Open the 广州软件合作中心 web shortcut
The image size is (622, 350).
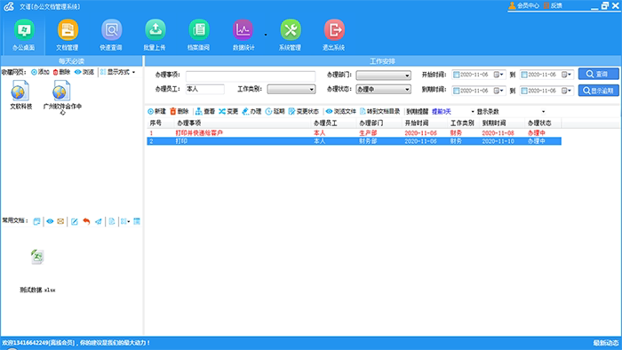pyautogui.click(x=62, y=97)
